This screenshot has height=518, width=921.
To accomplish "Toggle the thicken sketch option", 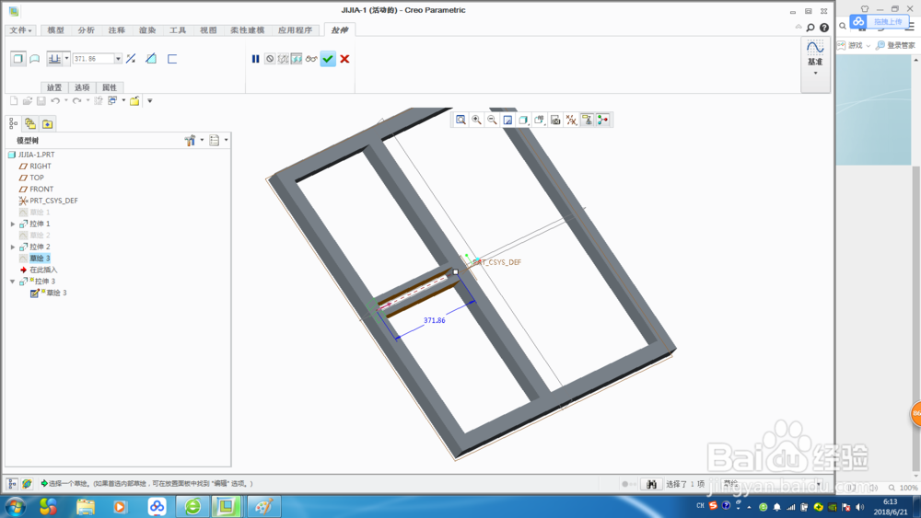I will pyautogui.click(x=172, y=59).
